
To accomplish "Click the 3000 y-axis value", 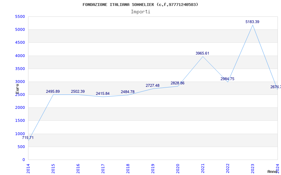I will coord(20,82).
